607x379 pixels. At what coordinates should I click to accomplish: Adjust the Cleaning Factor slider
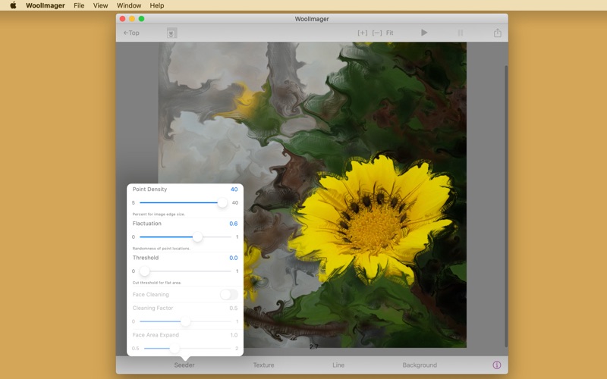[185, 321]
